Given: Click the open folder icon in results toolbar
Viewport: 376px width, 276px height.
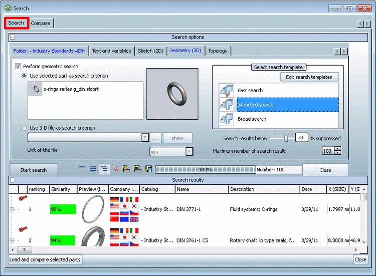Looking at the screenshot, I should [126, 169].
